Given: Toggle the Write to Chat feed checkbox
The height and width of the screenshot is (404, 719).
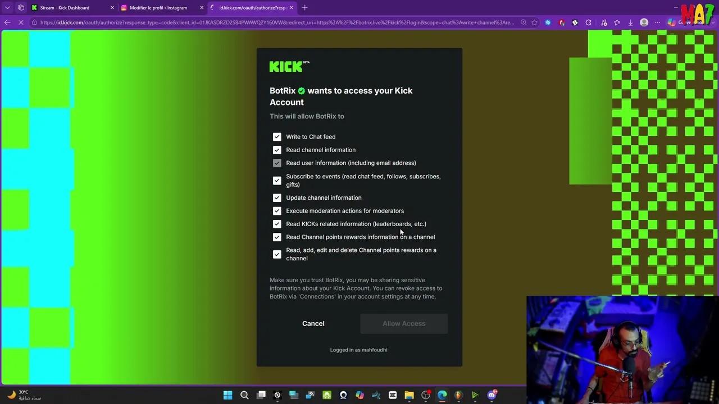Looking at the screenshot, I should (277, 137).
